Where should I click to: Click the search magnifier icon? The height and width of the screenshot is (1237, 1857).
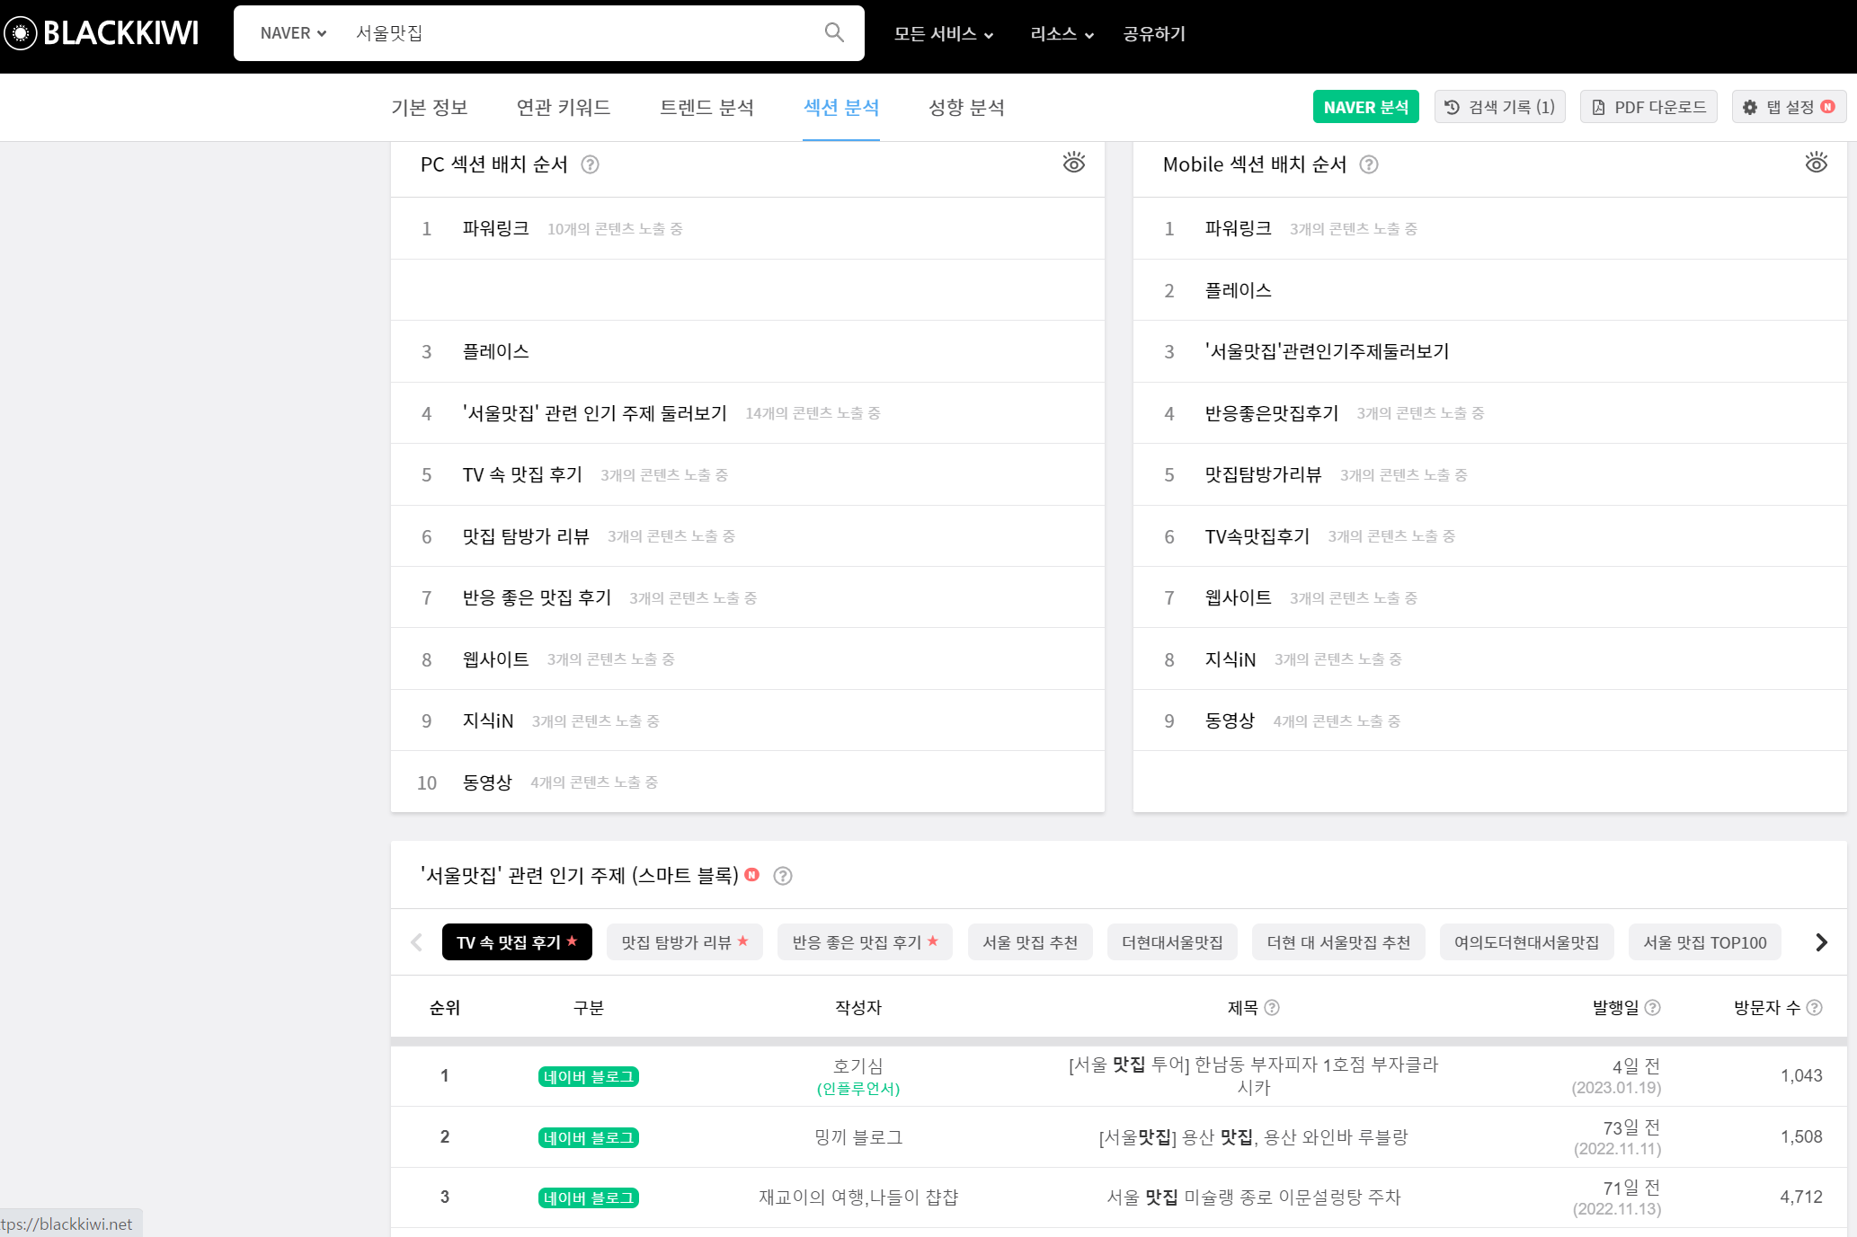833,33
